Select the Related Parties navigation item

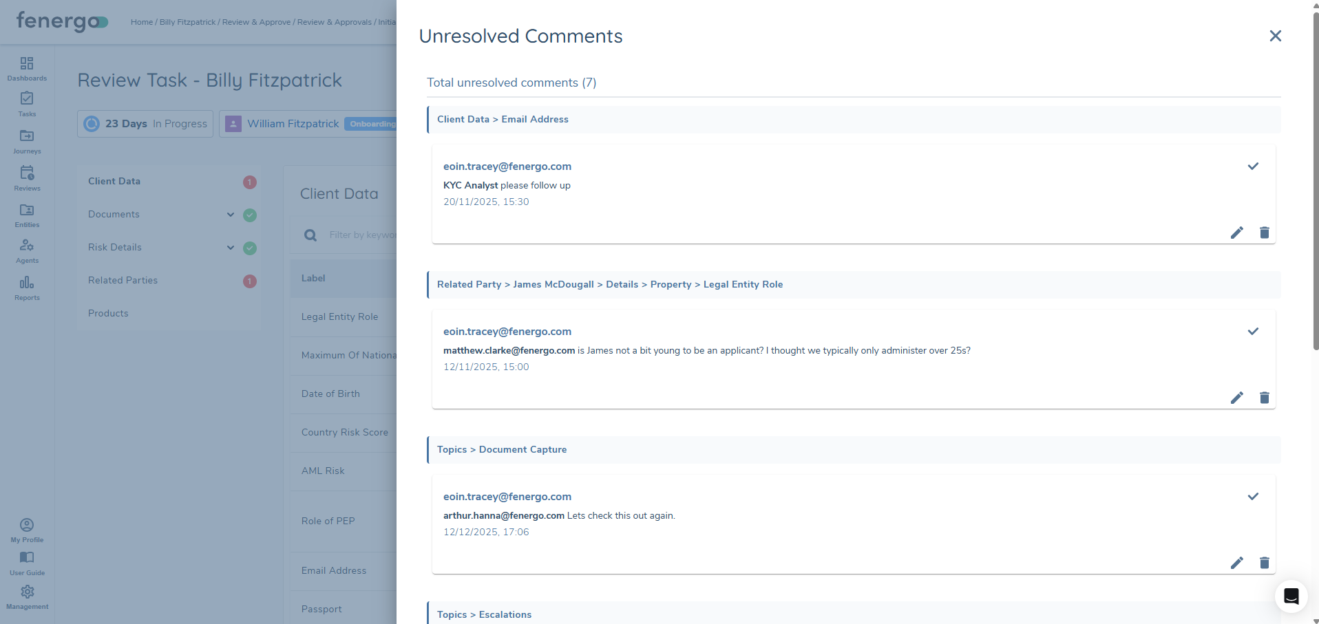point(123,280)
